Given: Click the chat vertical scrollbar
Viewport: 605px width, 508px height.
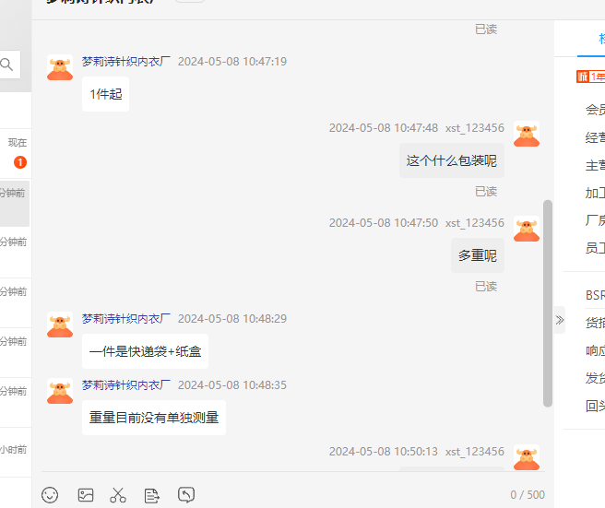Looking at the screenshot, I should (x=548, y=303).
